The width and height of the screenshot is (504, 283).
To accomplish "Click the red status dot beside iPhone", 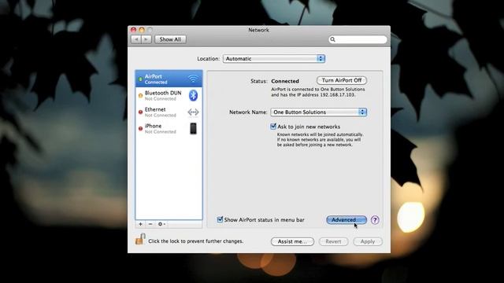I will pos(140,129).
